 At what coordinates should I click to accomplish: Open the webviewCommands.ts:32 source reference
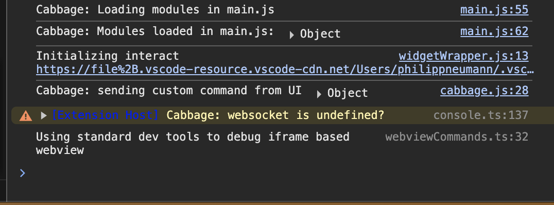(x=457, y=137)
